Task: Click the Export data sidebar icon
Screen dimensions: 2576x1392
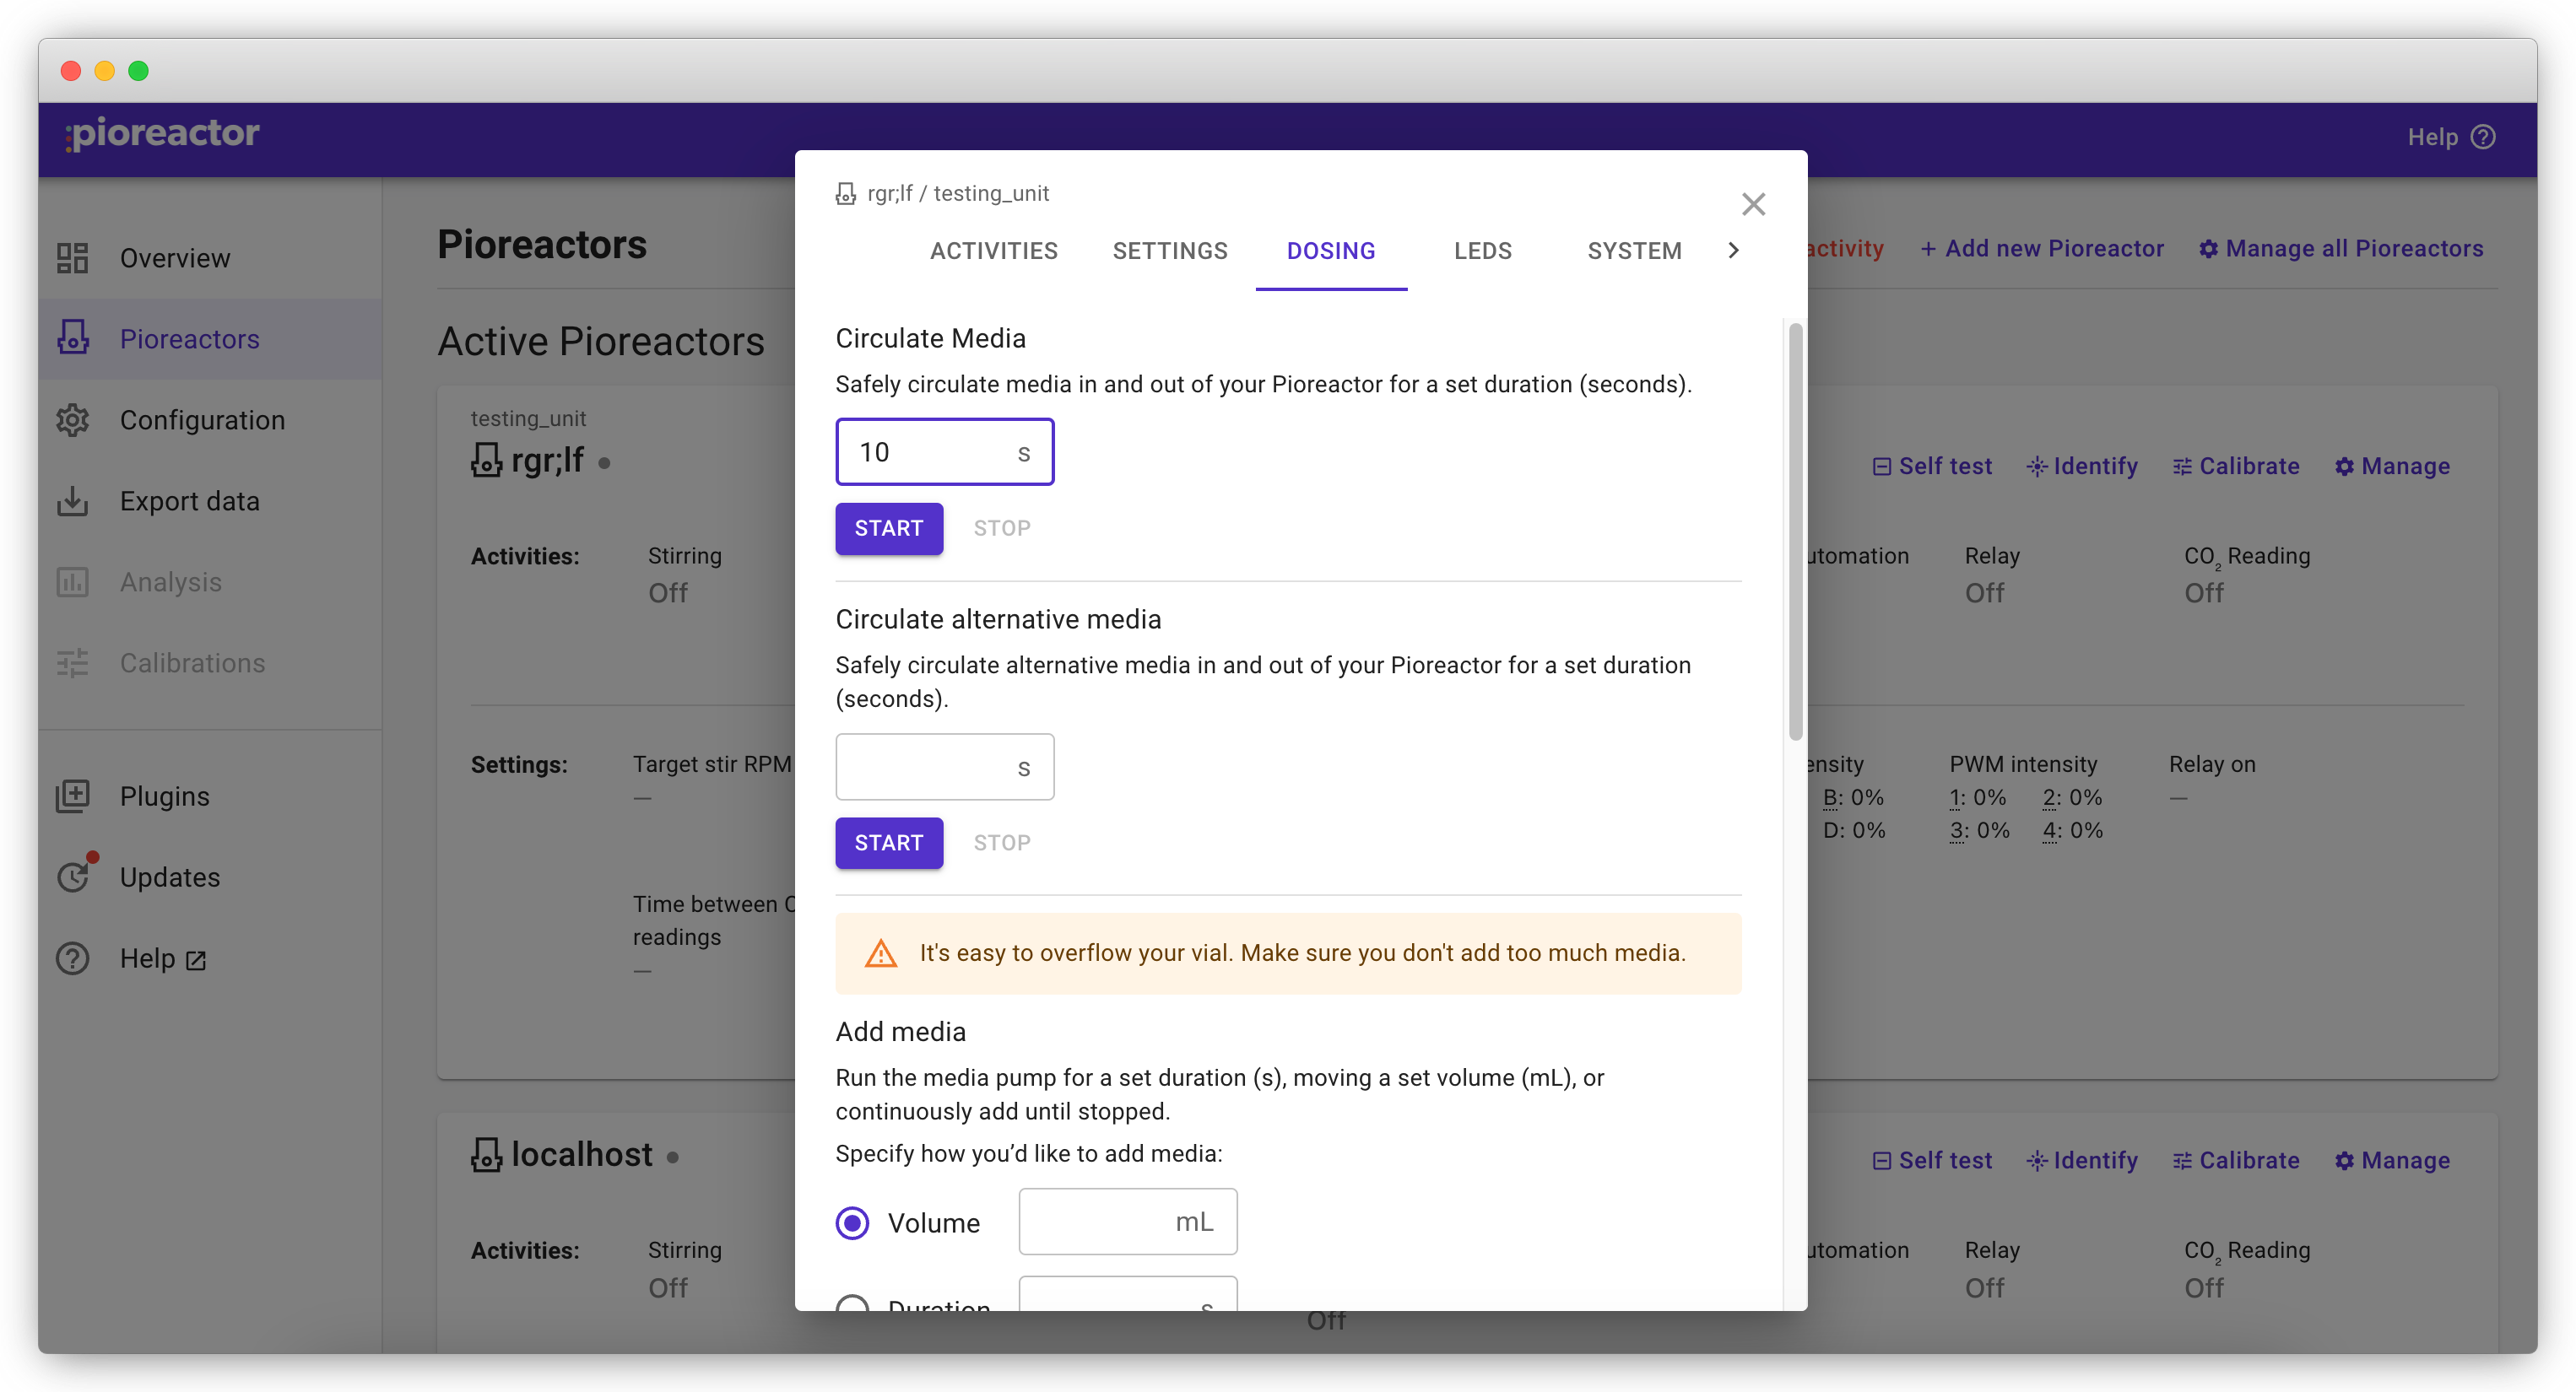Action: pyautogui.click(x=73, y=500)
